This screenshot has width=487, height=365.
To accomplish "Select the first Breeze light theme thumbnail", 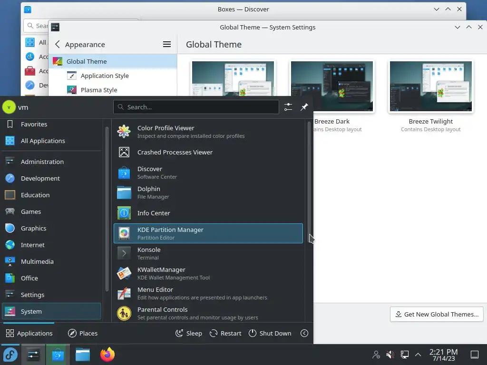I will point(233,78).
